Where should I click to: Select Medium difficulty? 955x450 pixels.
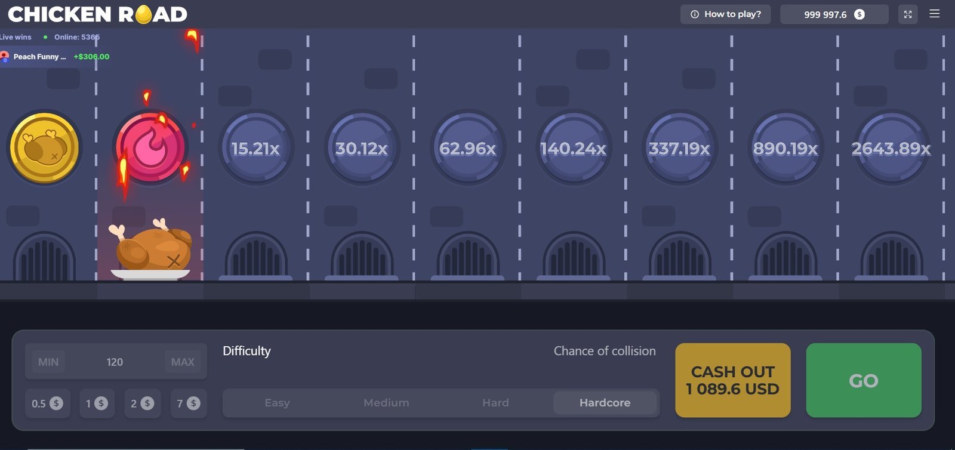(x=386, y=403)
